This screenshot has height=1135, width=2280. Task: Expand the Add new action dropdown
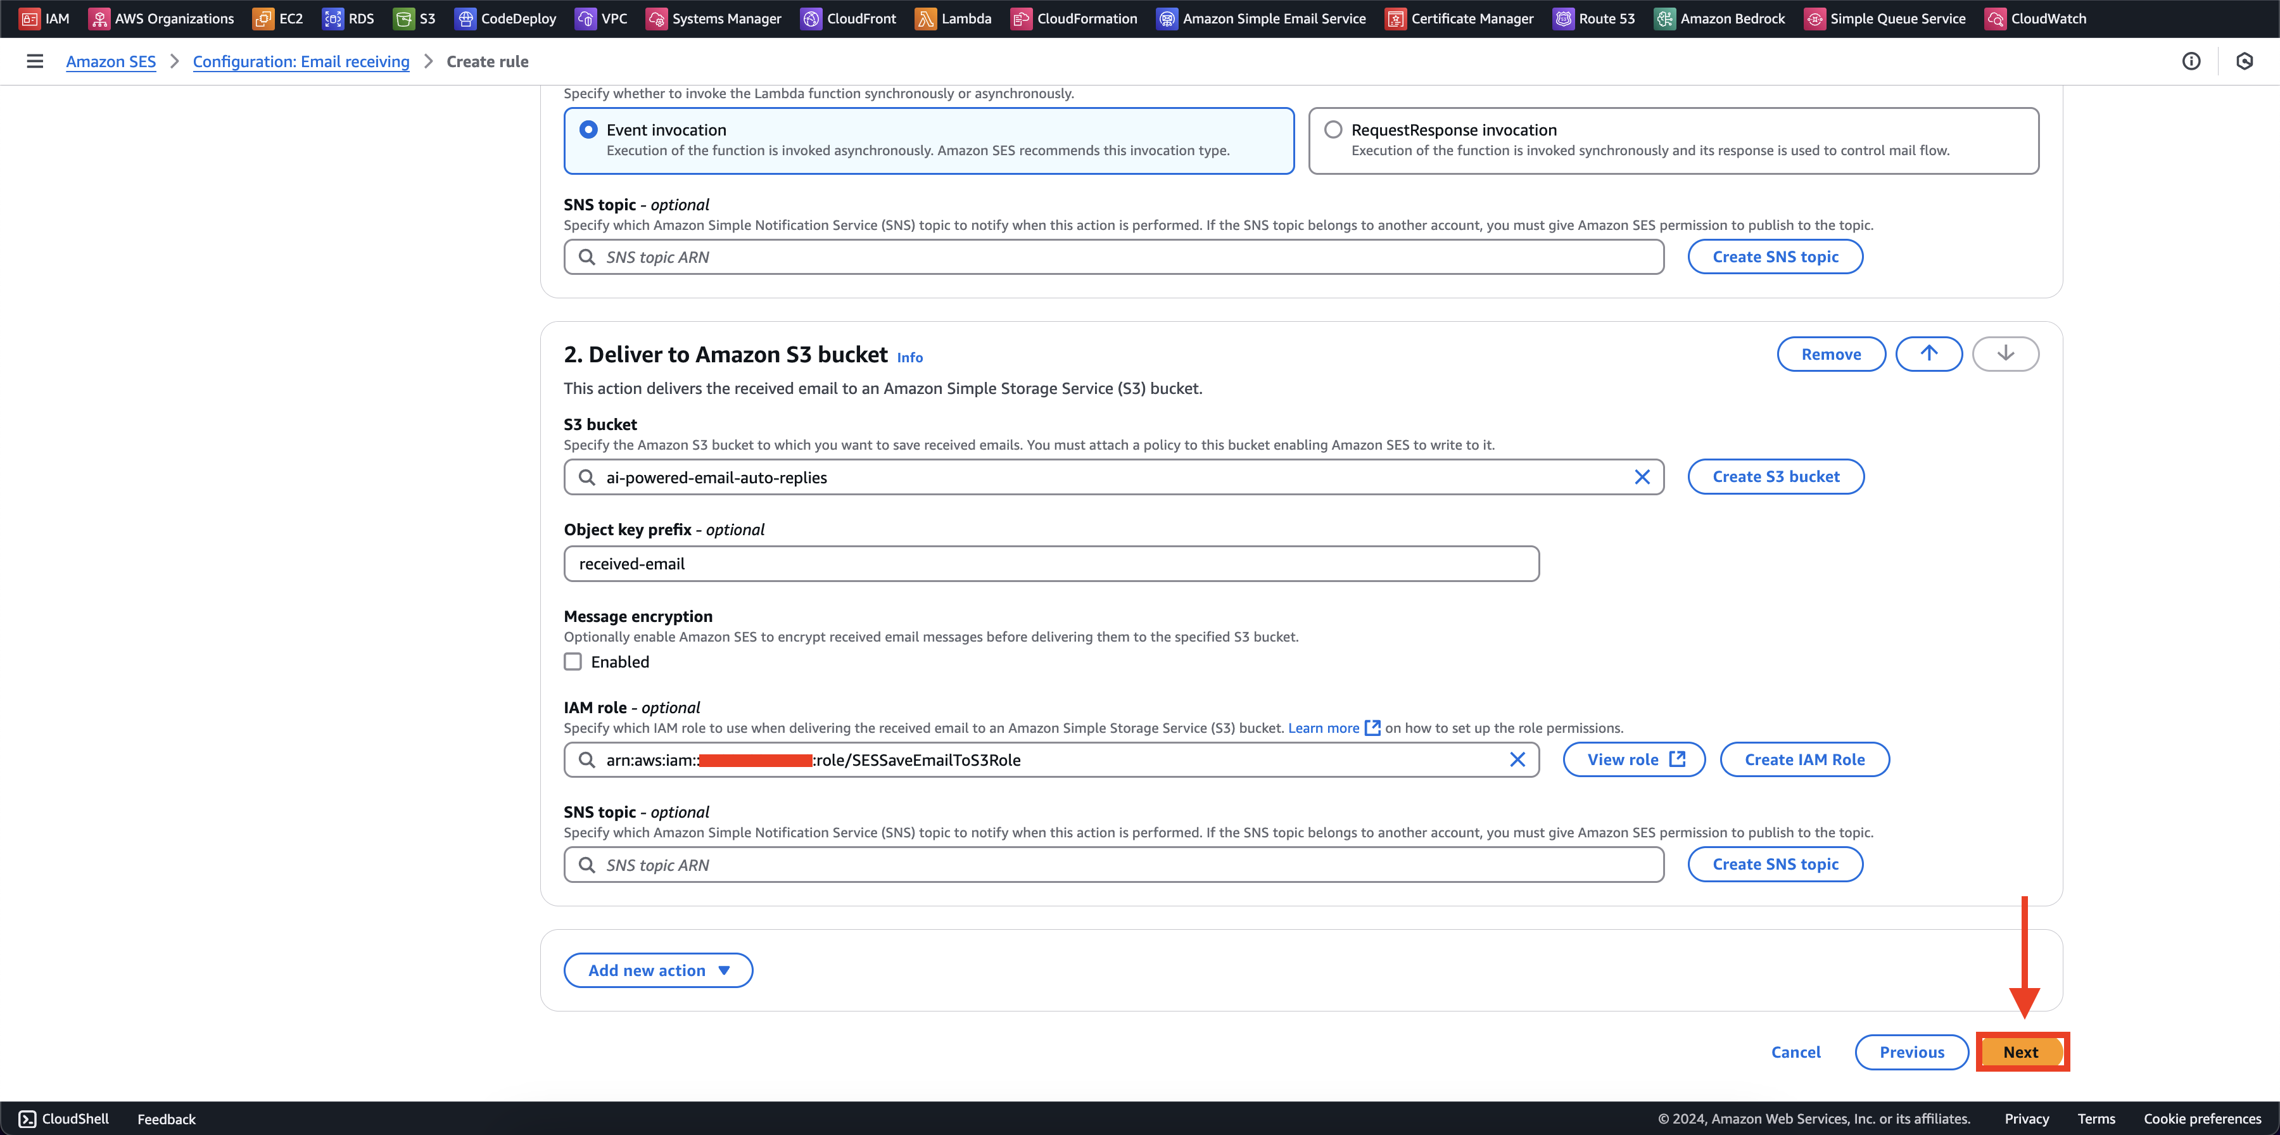coord(659,970)
